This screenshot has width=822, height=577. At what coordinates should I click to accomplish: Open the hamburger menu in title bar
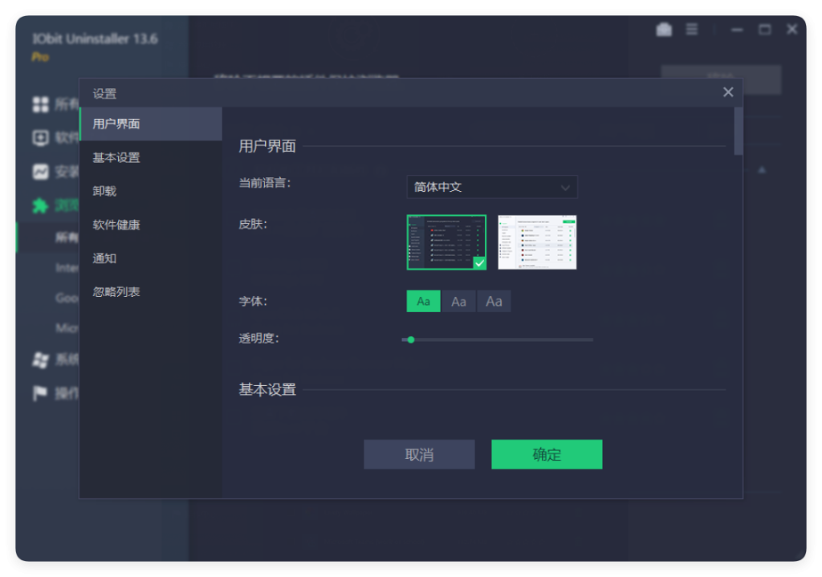coord(692,30)
